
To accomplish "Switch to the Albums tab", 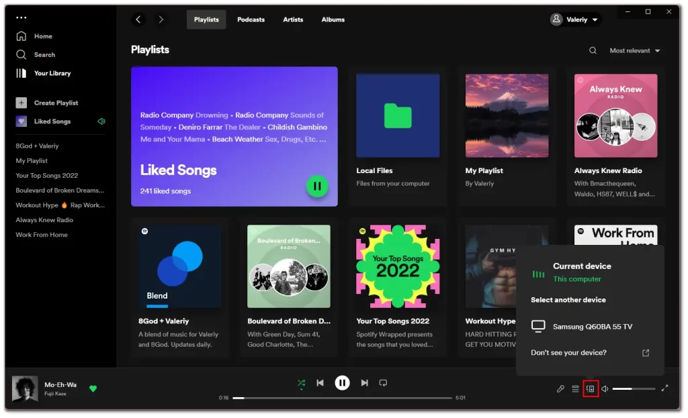I will tap(333, 19).
